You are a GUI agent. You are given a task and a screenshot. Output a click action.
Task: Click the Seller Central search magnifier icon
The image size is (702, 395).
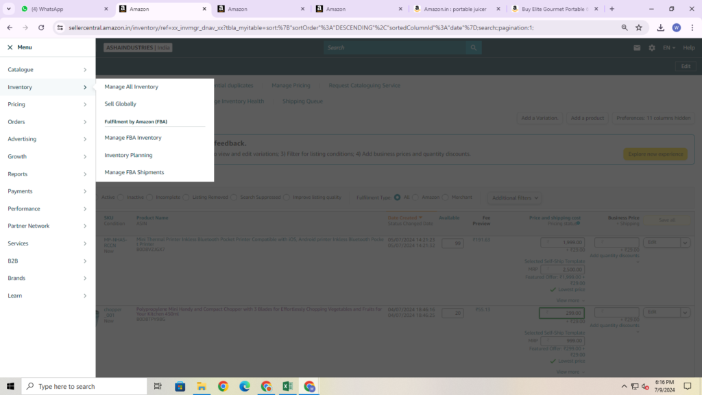point(474,48)
